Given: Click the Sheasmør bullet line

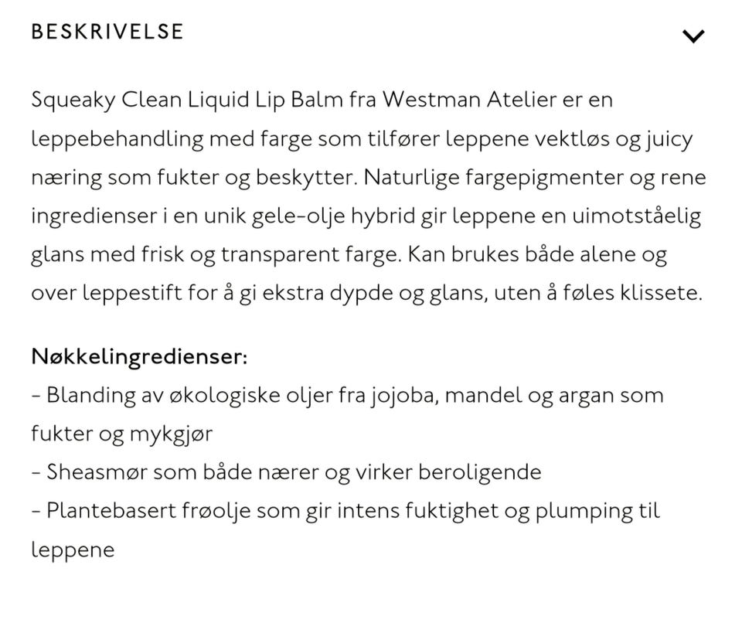Looking at the screenshot, I should tap(287, 471).
